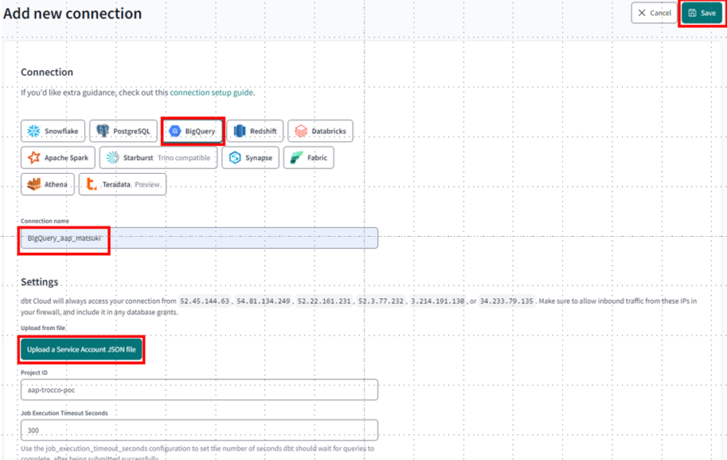The width and height of the screenshot is (727, 460).
Task: Click the IP address 52.3.77.232
Action: [381, 302]
